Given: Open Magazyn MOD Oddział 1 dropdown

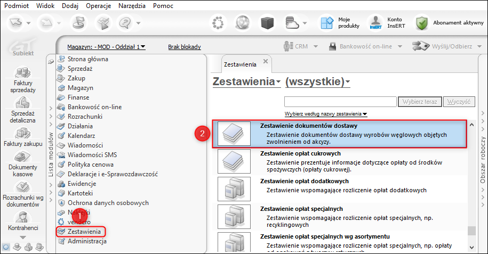Looking at the screenshot, I should pos(106,47).
